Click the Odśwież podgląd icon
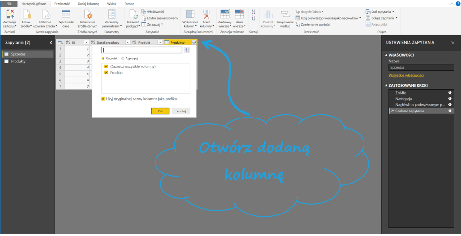This screenshot has width=461, height=236. point(133,15)
